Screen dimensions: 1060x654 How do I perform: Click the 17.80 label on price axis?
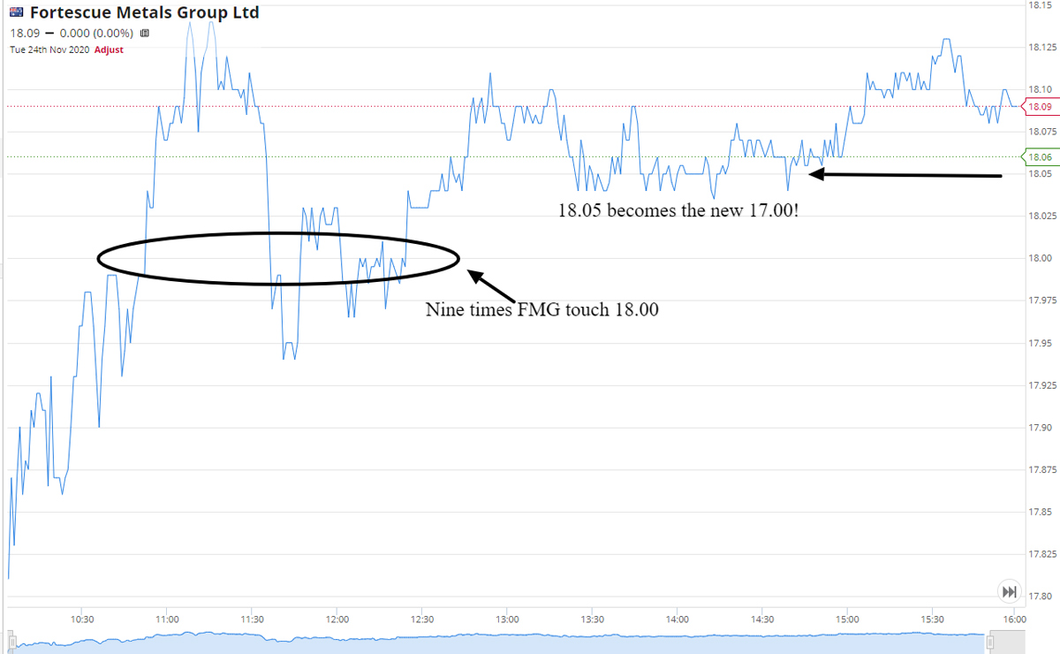1039,597
